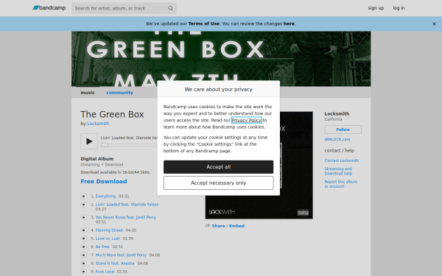The height and width of the screenshot is (276, 442).
Task: Open the Love vs. Lust track link
Action: tap(108, 238)
